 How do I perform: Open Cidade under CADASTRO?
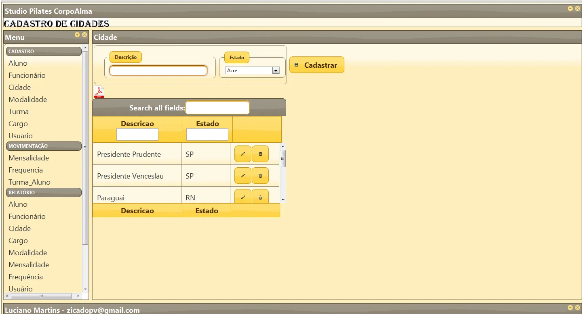click(x=20, y=87)
